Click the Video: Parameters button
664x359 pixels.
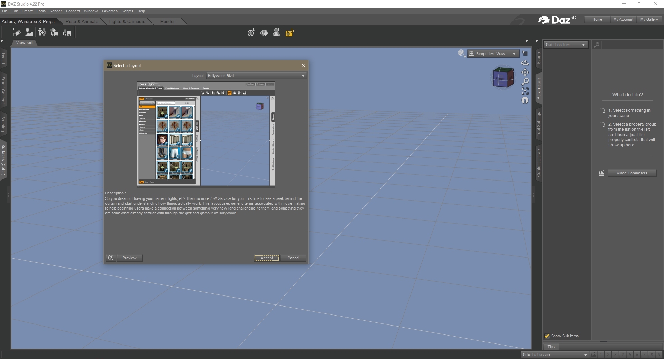(632, 173)
